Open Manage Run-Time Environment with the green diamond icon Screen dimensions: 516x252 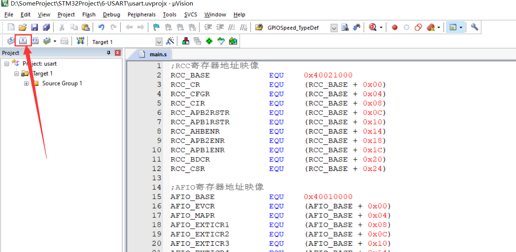coord(209,41)
